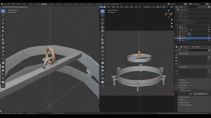
Task: Activate Extrude Region tool in User Perspective viewport
Action: tap(3, 44)
